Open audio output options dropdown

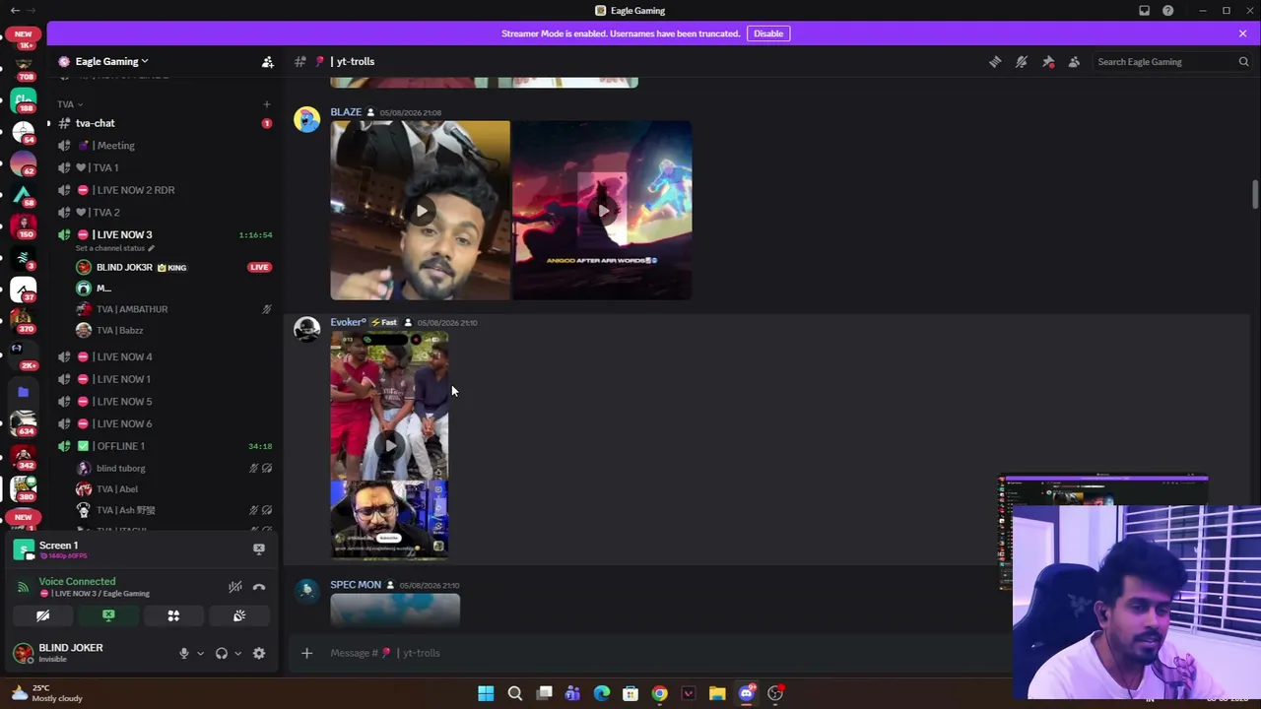[x=237, y=653]
